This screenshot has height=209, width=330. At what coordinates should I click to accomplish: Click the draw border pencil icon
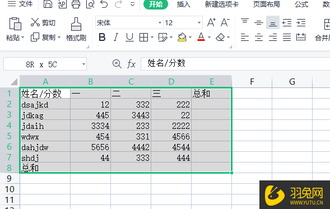(x=162, y=38)
